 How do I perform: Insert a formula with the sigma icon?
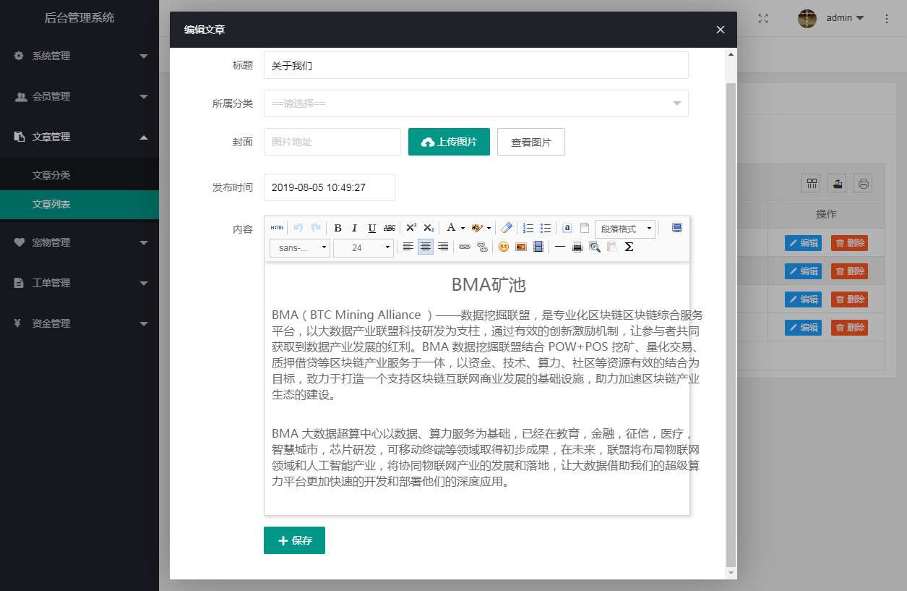(629, 247)
